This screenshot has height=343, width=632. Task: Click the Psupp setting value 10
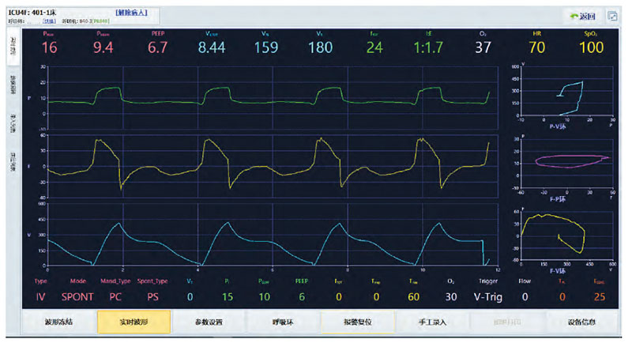[265, 297]
